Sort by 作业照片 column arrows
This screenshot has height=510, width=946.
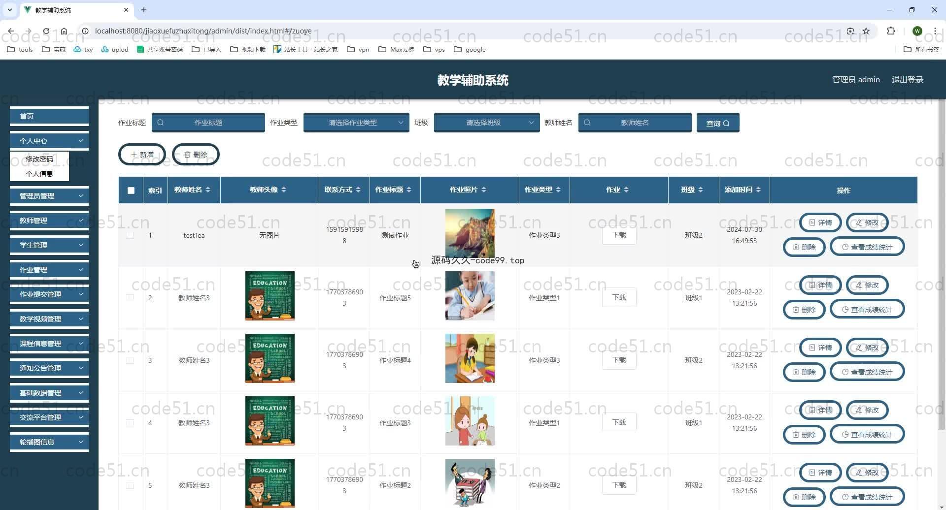coord(484,190)
